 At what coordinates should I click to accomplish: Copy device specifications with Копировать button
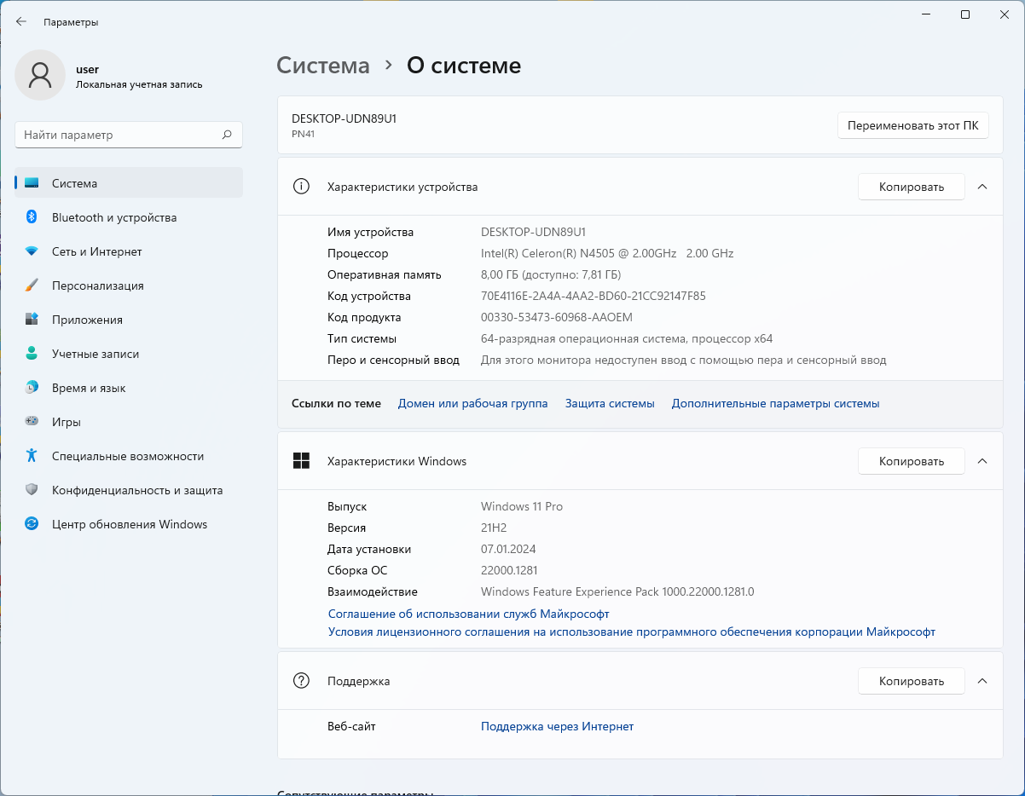[x=911, y=187]
